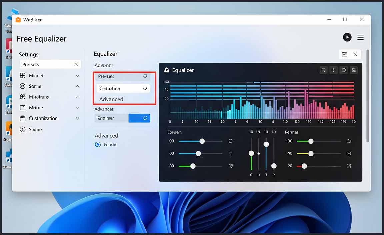Click the icon beside green Eormem slider
384x235 pixels.
click(230, 166)
